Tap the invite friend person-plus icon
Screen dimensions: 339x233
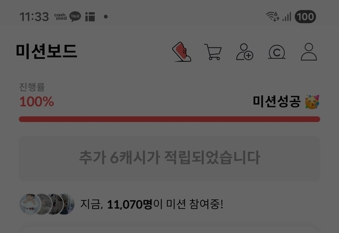coord(245,52)
